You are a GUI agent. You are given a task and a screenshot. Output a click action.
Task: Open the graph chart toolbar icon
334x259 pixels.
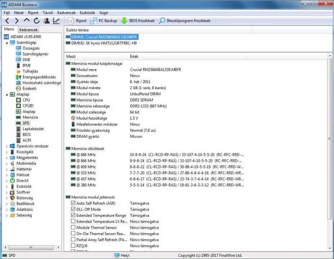[x=56, y=21]
